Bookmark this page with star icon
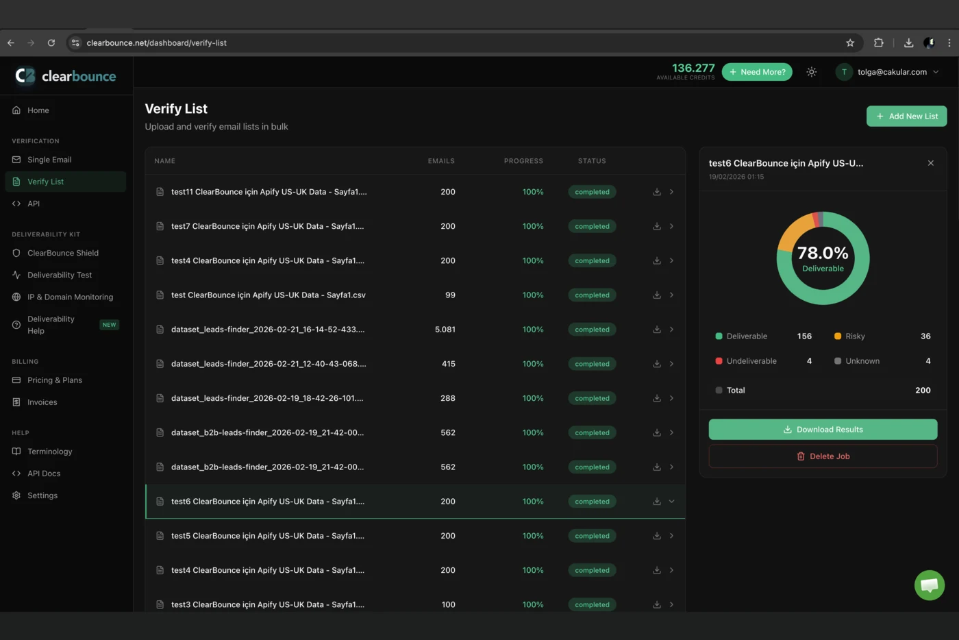 850,42
